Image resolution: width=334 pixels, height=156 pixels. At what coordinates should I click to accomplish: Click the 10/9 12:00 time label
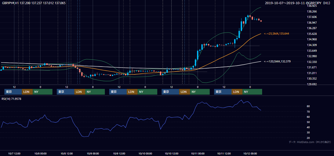point(119,153)
